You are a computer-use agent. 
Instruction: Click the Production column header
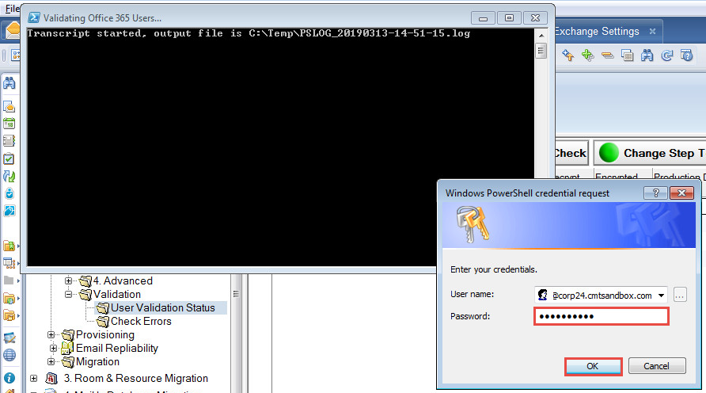[678, 177]
